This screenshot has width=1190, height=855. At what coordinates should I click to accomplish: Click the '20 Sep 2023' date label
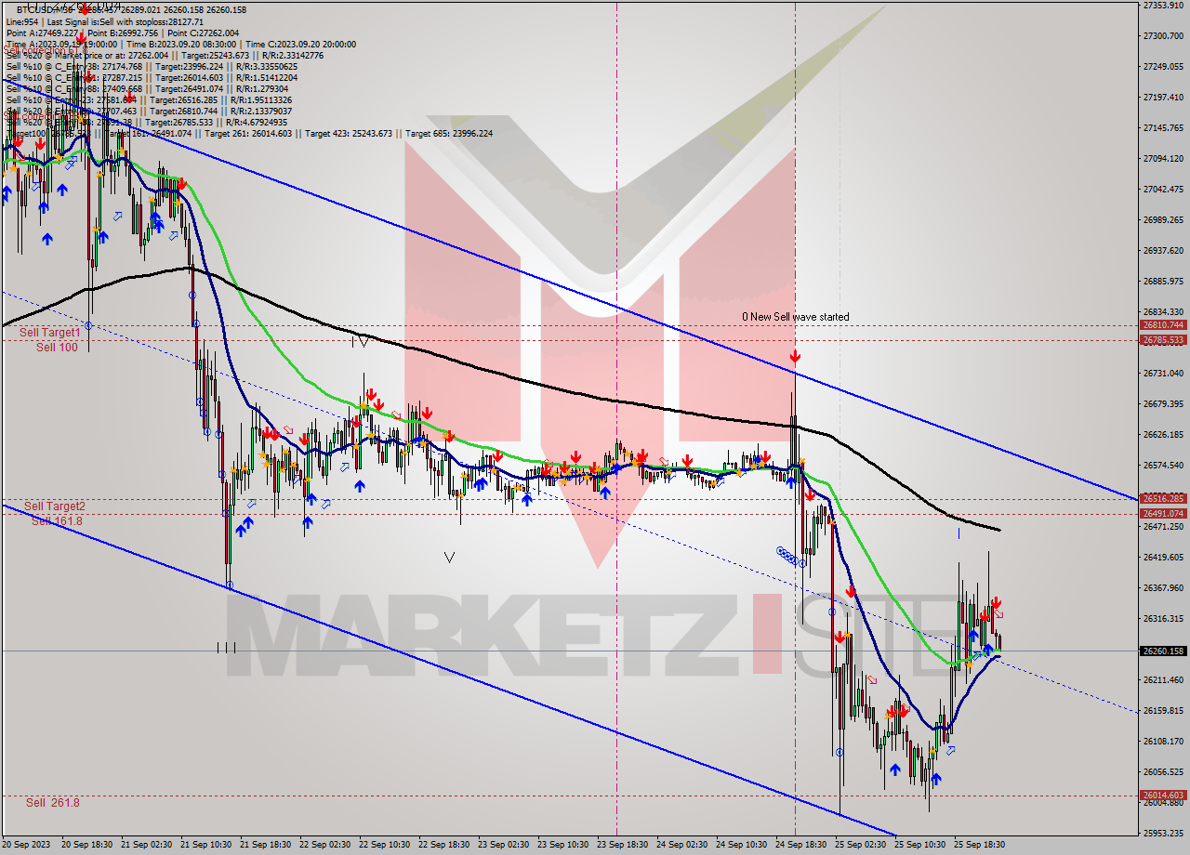click(x=28, y=845)
